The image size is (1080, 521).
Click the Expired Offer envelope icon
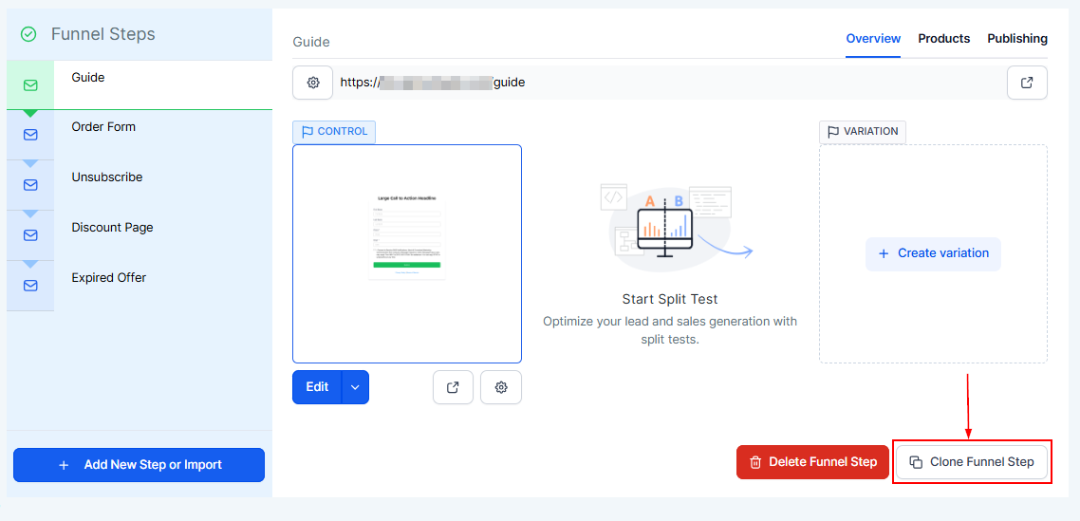[30, 286]
